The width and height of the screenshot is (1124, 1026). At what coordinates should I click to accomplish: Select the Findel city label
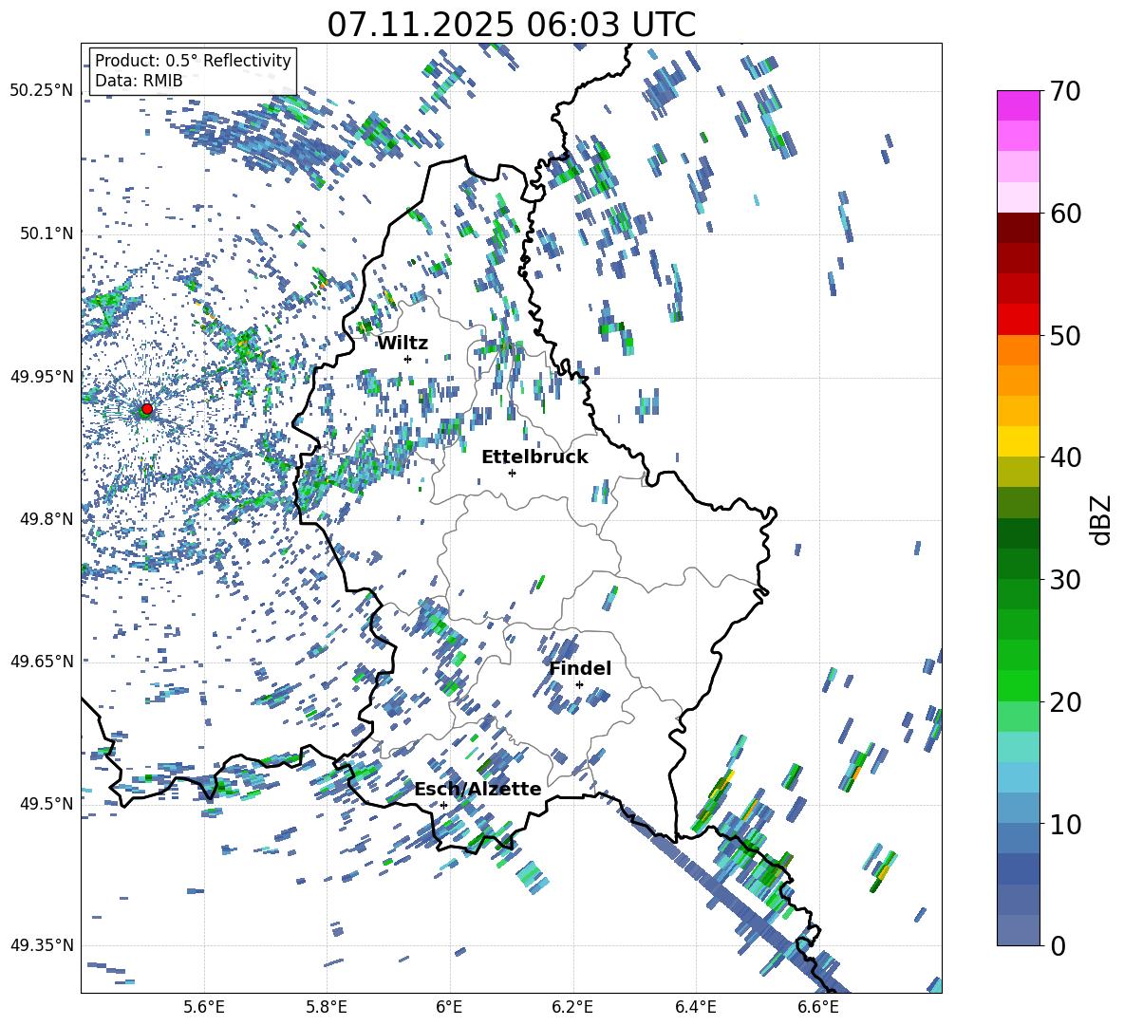[x=580, y=668]
